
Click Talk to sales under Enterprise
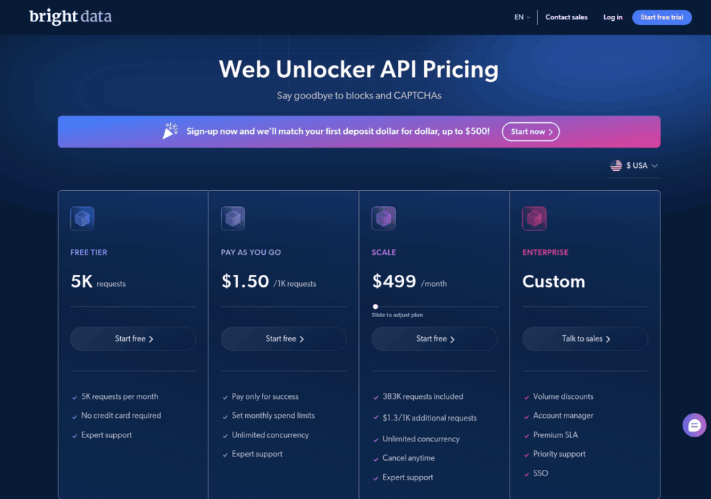(x=585, y=339)
